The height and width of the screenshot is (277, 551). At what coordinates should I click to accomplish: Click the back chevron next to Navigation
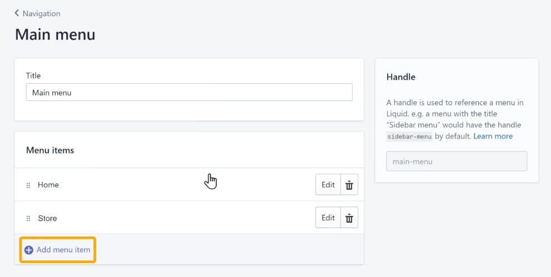coord(17,13)
